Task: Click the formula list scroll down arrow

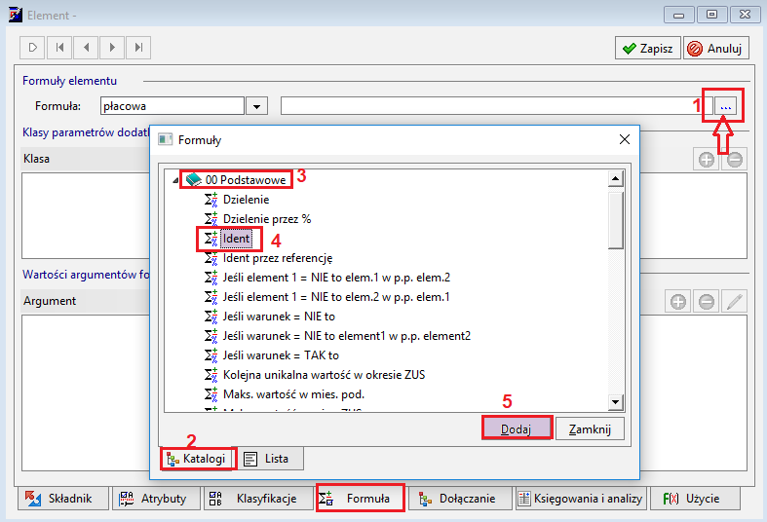Action: (x=615, y=402)
